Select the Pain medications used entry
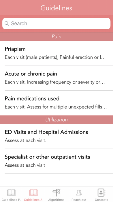 point(56,103)
